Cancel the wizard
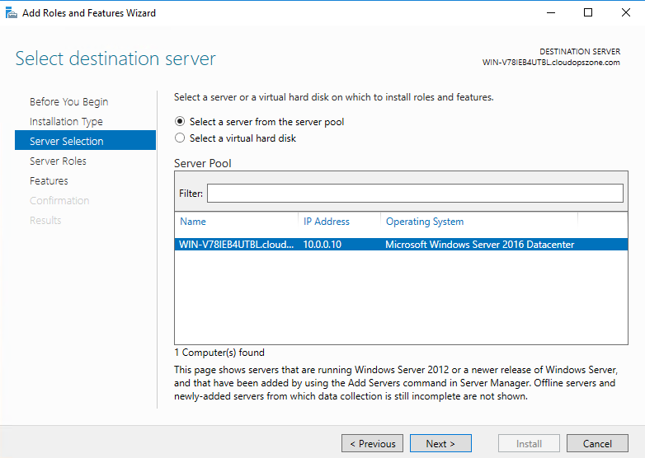 (x=597, y=444)
